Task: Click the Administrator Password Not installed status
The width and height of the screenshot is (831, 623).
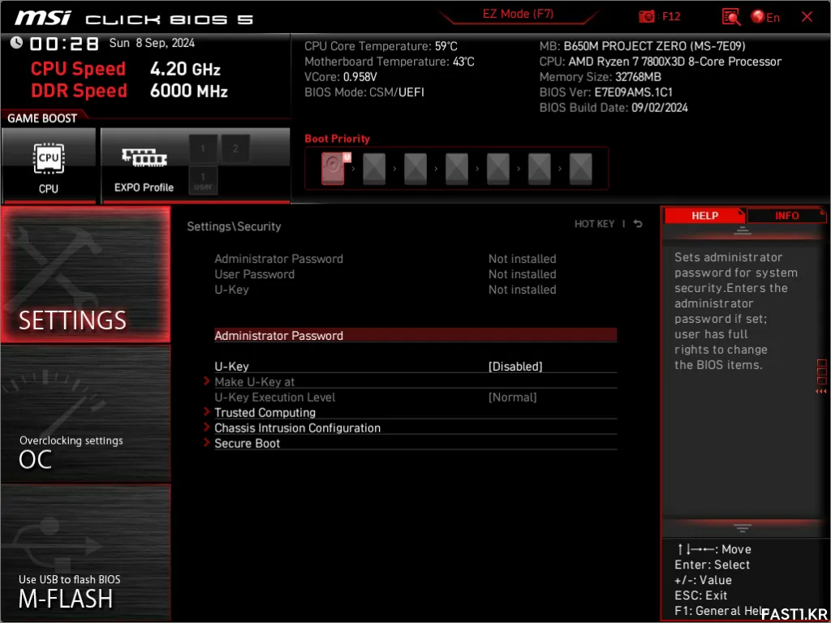Action: (x=522, y=259)
